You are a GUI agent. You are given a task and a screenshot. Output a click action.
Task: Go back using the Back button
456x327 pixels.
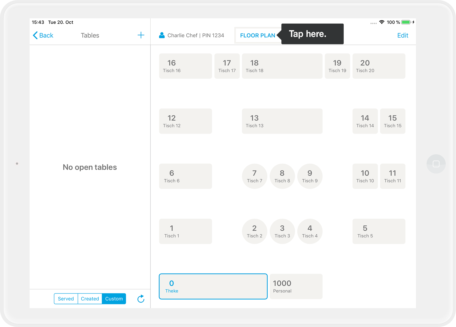43,35
